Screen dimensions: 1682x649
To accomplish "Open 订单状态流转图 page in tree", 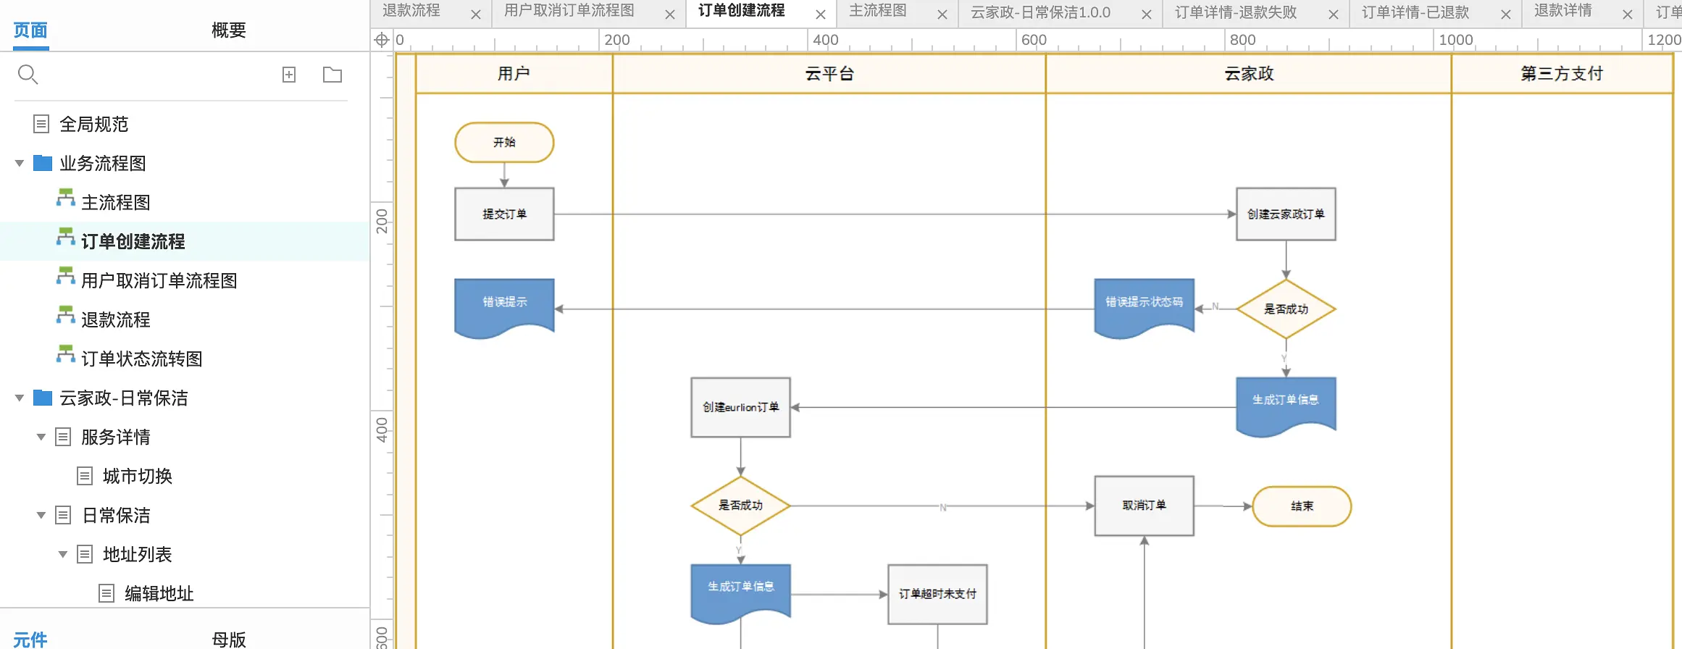I will [x=141, y=359].
